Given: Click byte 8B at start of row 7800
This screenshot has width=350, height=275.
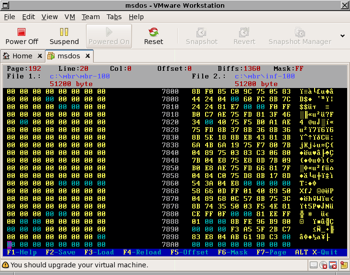Looking at the screenshot, I should tap(196, 91).
